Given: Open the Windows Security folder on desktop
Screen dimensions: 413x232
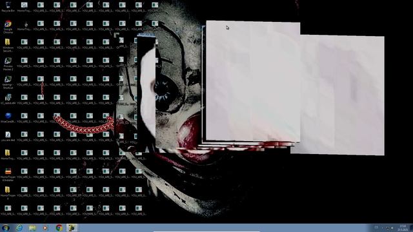Looking at the screenshot, I should (8, 45).
